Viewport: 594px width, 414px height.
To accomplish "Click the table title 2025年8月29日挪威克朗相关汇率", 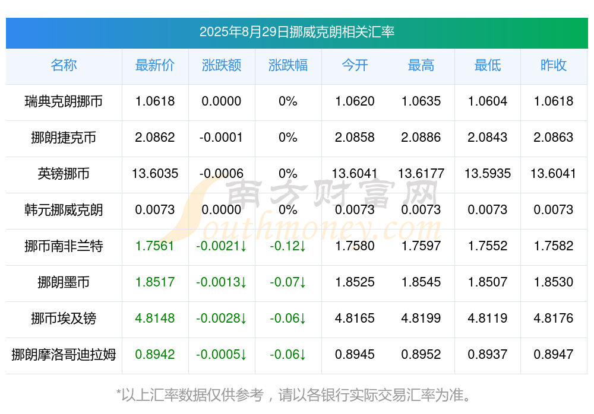I will pyautogui.click(x=297, y=32).
